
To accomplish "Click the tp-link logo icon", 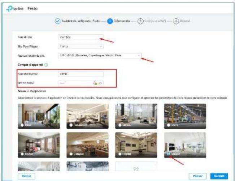I will coord(9,9).
